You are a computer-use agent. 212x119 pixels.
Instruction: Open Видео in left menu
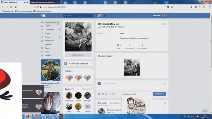click(47, 48)
